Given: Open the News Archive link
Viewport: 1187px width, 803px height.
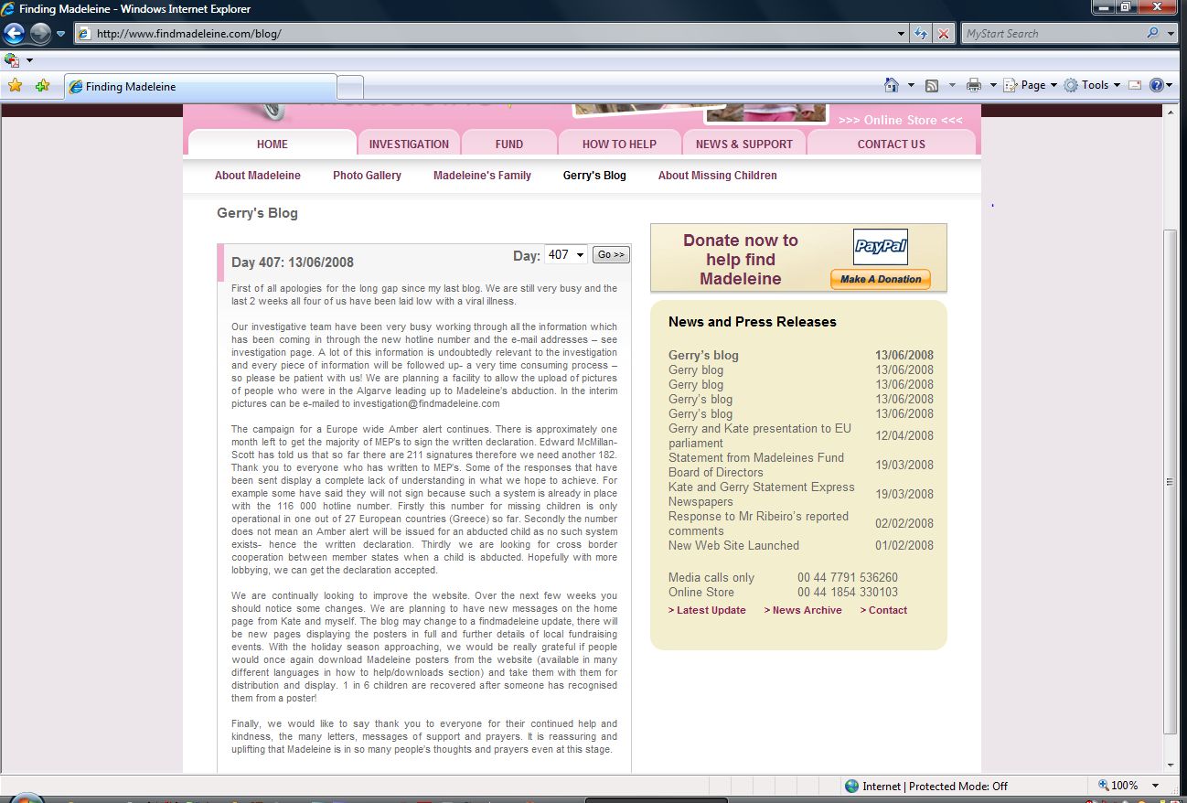Looking at the screenshot, I should pyautogui.click(x=803, y=610).
